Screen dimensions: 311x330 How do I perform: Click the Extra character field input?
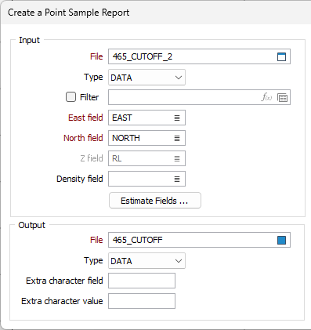click(x=142, y=281)
